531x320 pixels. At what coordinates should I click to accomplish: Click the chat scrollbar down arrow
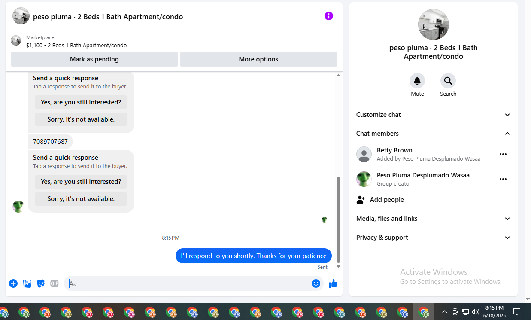point(338,267)
